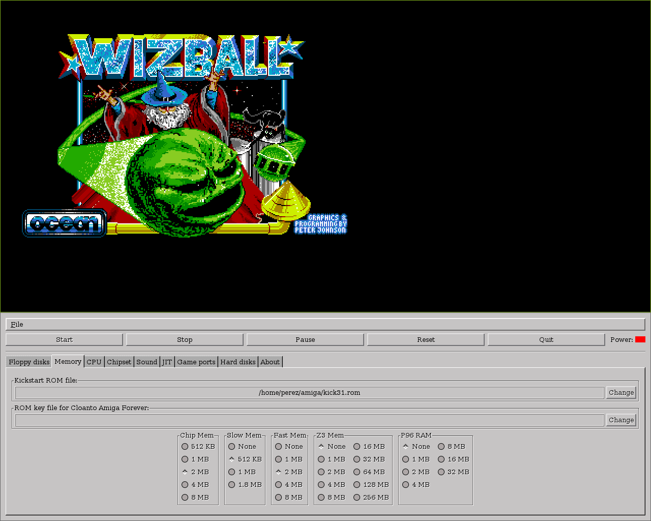The height and width of the screenshot is (521, 651).
Task: Set P96 RAM to 1 MB
Action: coord(416,459)
